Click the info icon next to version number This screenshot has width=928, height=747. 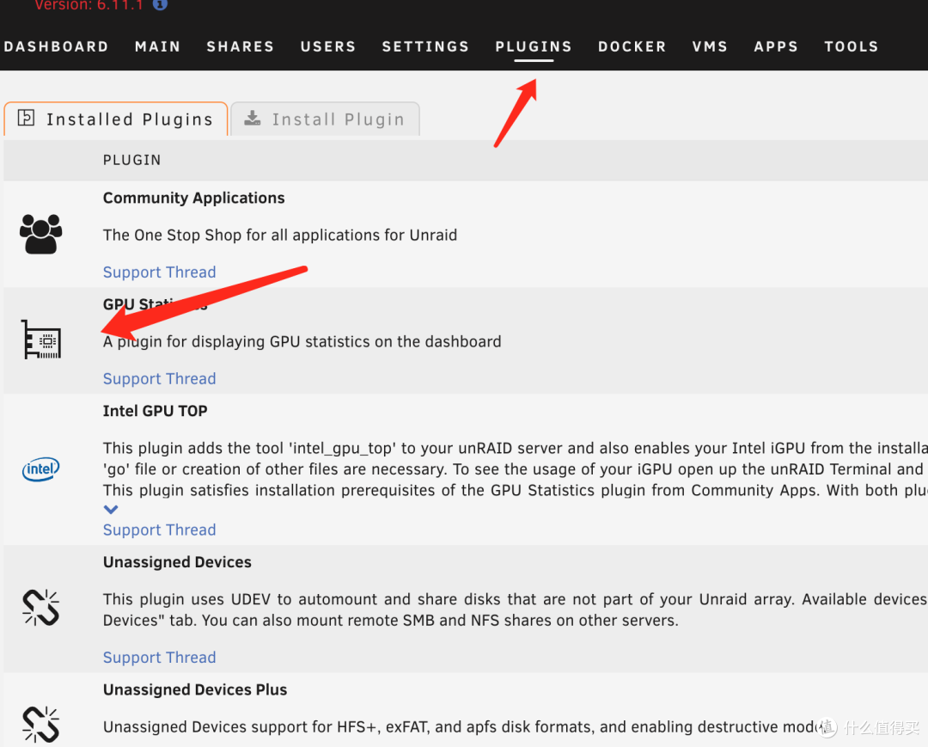(160, 4)
